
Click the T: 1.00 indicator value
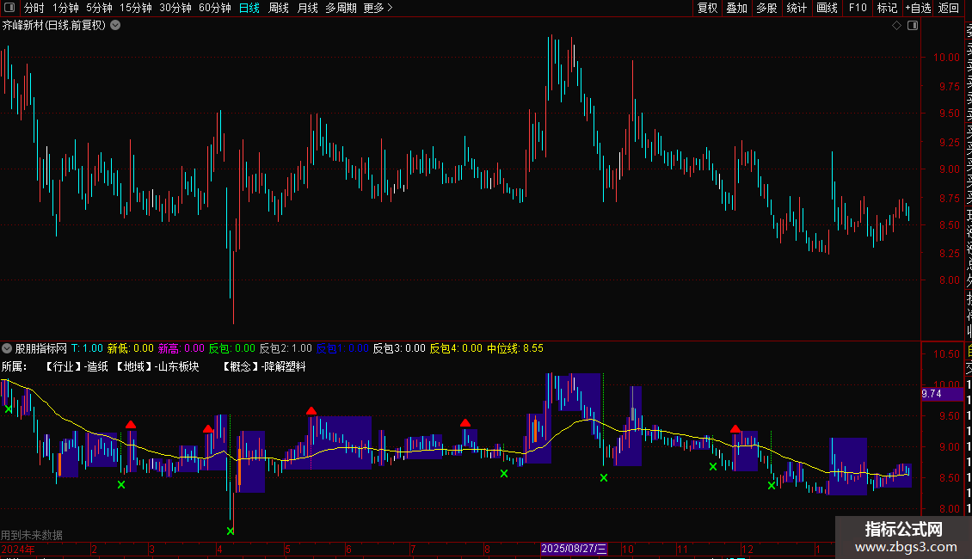coord(88,348)
